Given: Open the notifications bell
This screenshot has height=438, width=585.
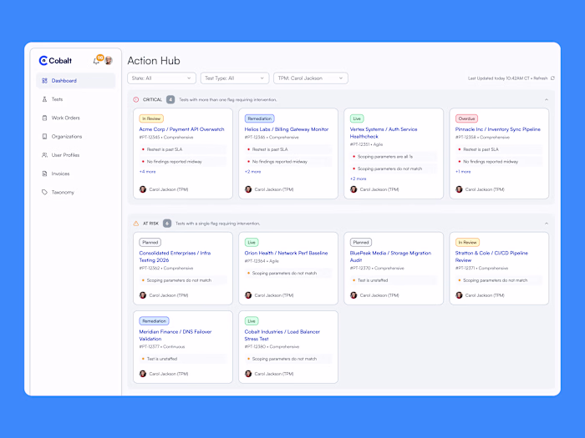Looking at the screenshot, I should 96,61.
